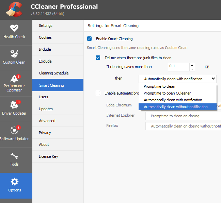Open the Privacy options page

[58, 133]
